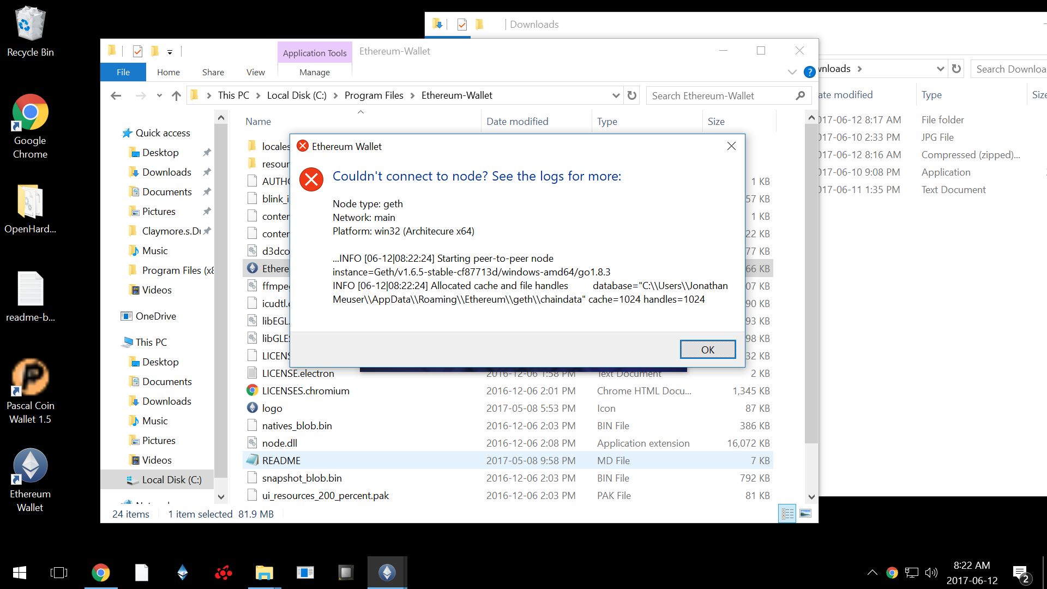This screenshot has height=589, width=1047.
Task: Open pinned Downloads under Quick access
Action: (x=166, y=172)
